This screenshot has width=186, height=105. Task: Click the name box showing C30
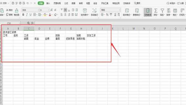tap(10, 23)
